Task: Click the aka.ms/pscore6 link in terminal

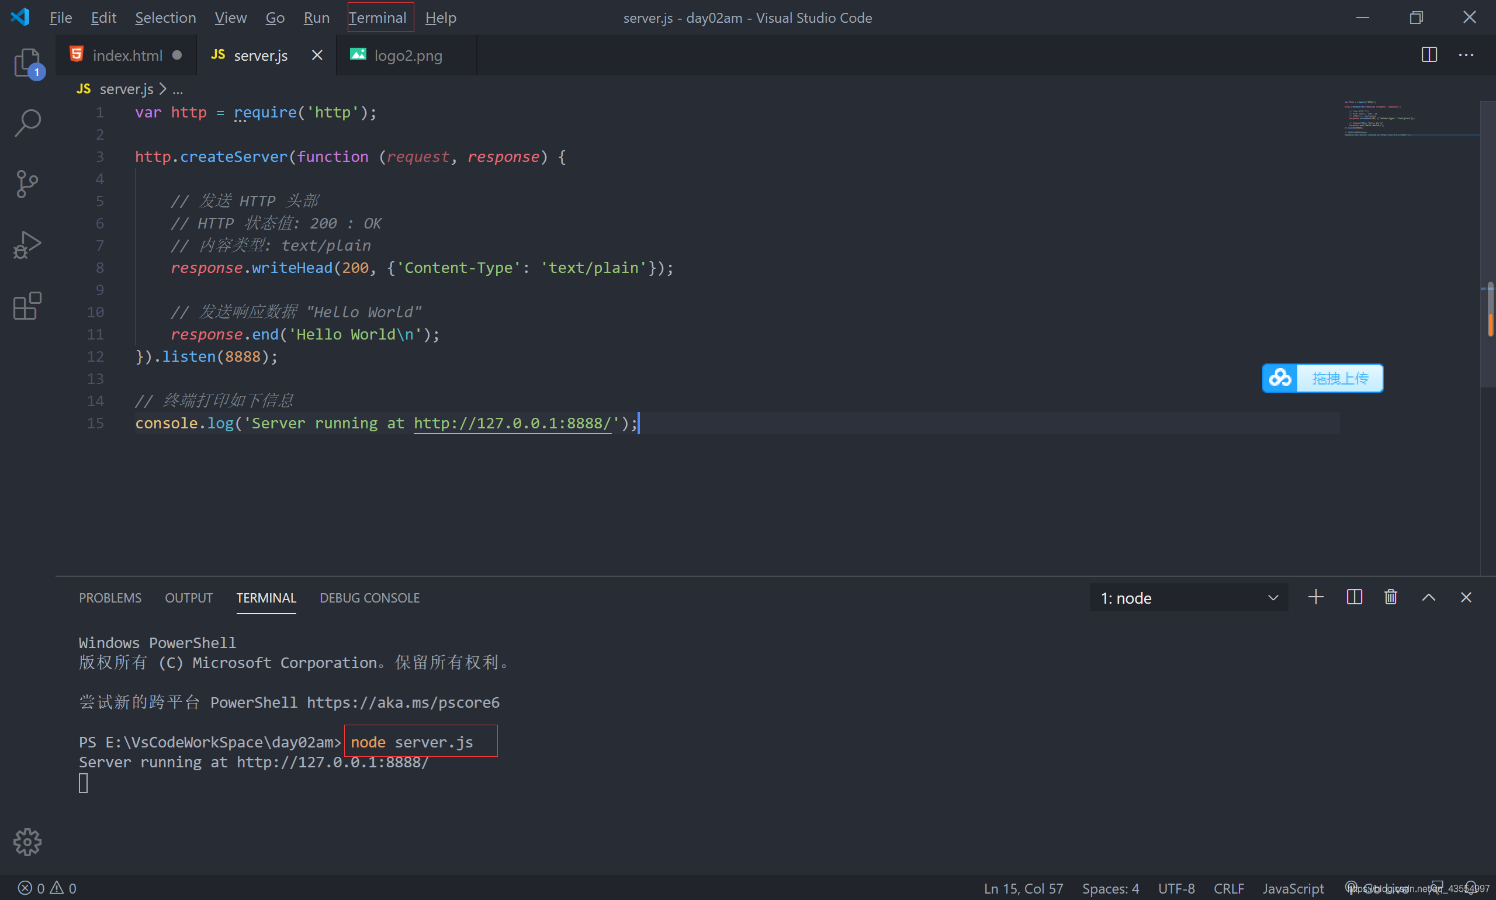Action: coord(403,702)
